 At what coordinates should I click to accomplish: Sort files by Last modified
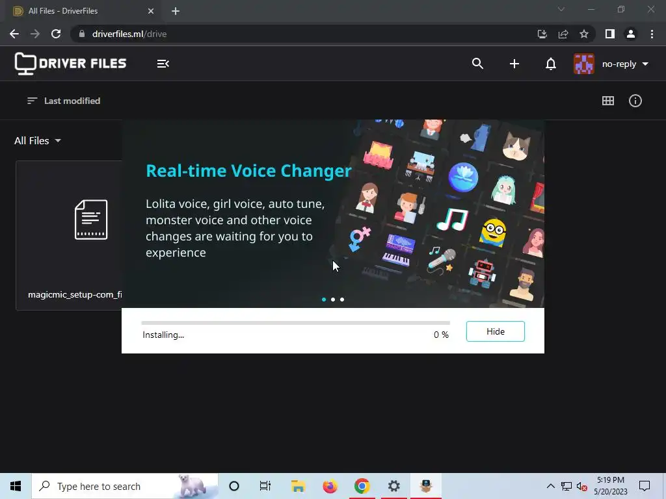[64, 101]
